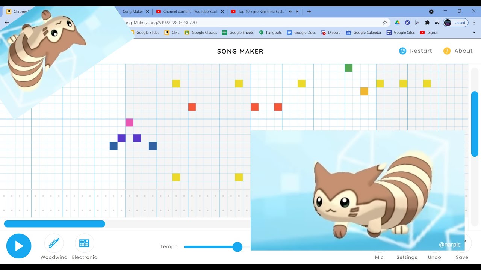Close the Channel content YouTube Studio tab
Viewport: 481px width, 270px height.
click(x=222, y=12)
